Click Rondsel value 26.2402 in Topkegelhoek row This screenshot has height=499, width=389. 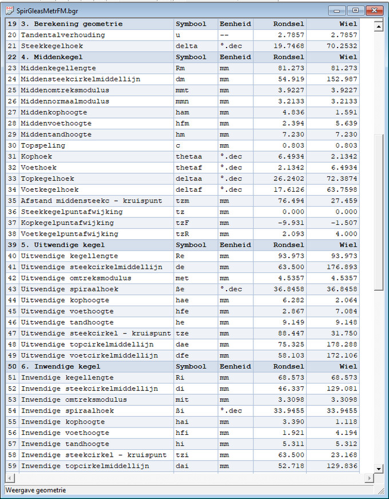pos(289,179)
